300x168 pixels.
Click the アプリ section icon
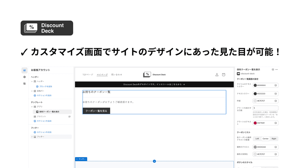point(35,107)
